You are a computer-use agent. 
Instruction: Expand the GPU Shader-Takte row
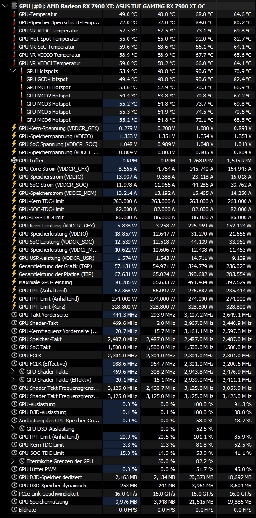point(13,372)
